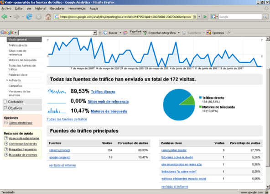
Task: Click the lock icon in the address bar
Action: (194, 17)
